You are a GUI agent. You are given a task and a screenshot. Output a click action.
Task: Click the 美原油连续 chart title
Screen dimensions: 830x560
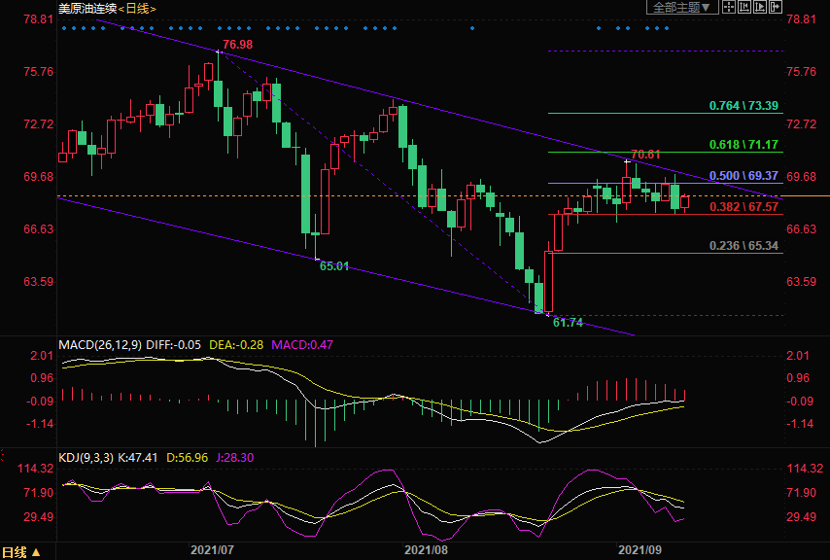[x=87, y=8]
